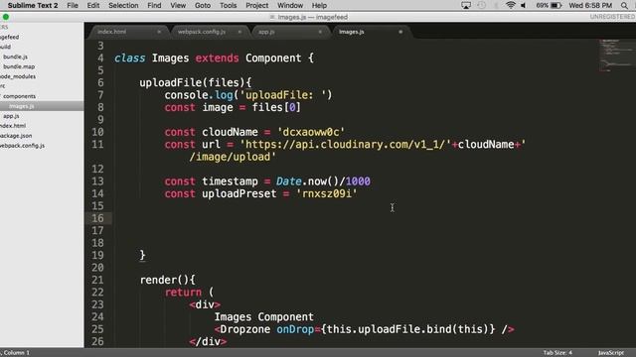
Task: Open the Find menu
Action: tap(154, 5)
